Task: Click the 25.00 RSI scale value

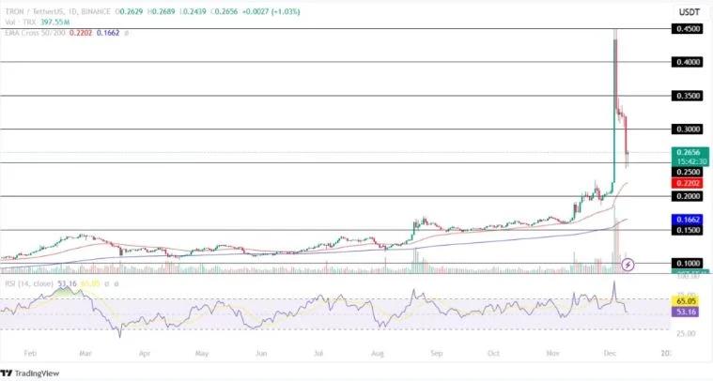Action: (686, 333)
